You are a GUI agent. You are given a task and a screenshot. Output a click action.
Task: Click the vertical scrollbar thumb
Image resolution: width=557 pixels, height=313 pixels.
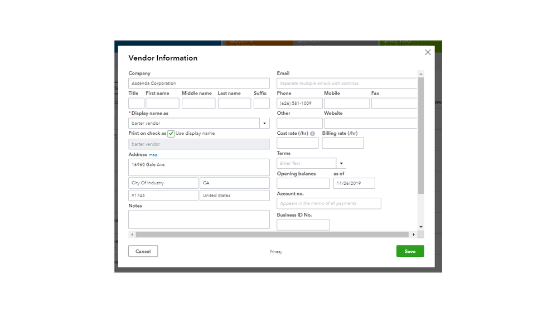tap(421, 135)
